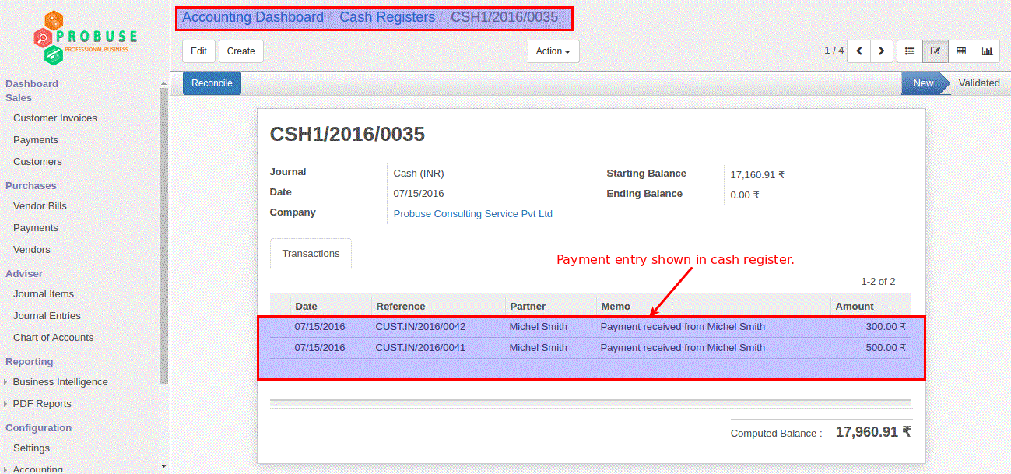
Task: Switch to list view icon
Action: tap(909, 51)
